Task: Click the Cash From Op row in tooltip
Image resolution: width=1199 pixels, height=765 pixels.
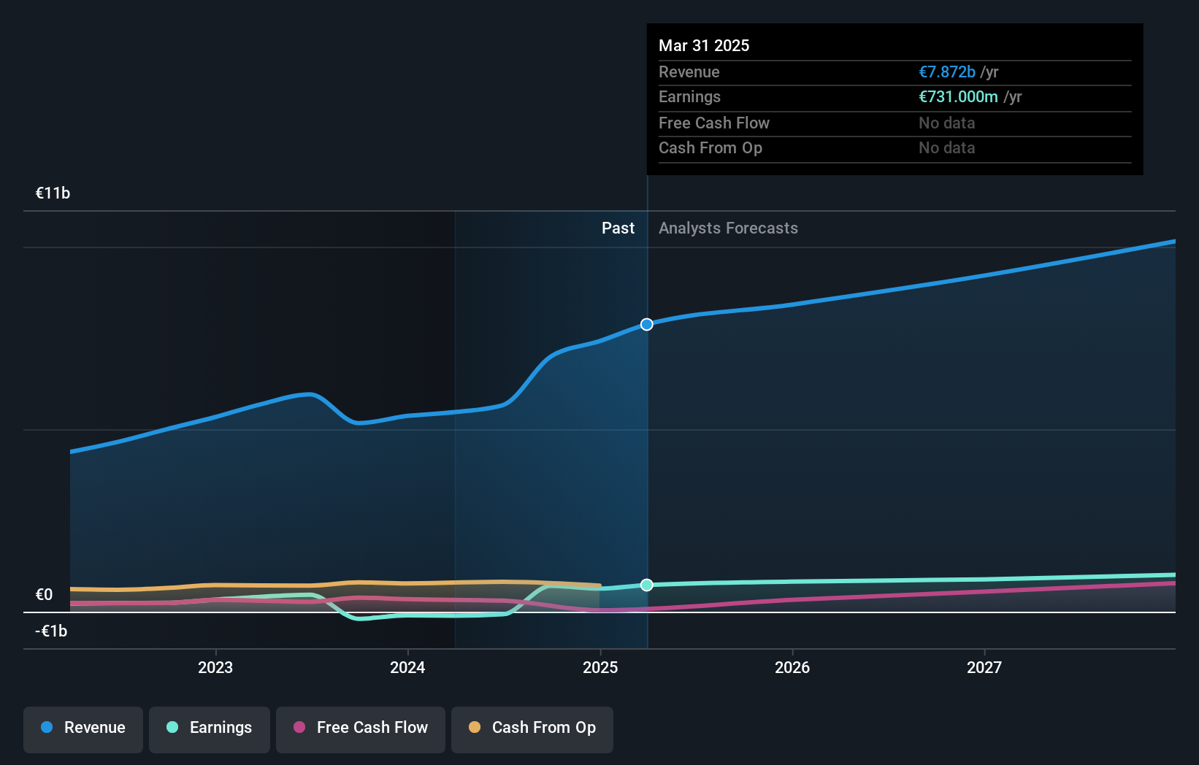Action: [x=895, y=147]
